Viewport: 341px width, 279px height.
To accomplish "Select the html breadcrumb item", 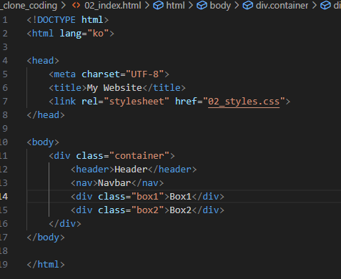I will 175,5.
